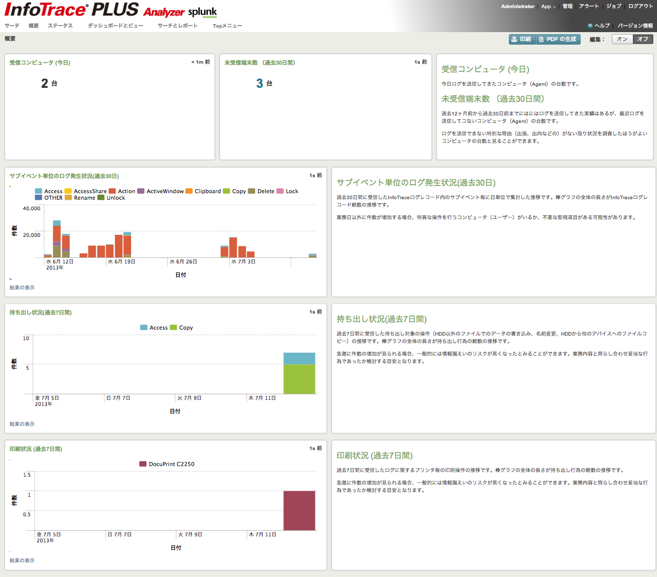Viewport: 657px width, 577px height.
Task: Turn editing on with the オン toggle
Action: tap(622, 39)
